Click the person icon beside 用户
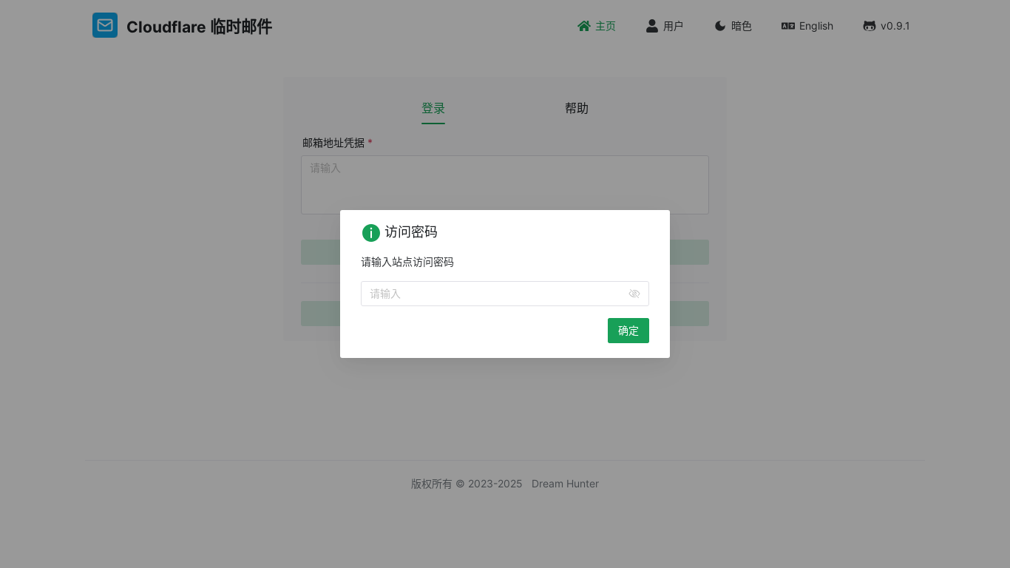The height and width of the screenshot is (568, 1010). point(651,26)
